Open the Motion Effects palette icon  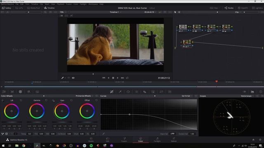[x=37, y=92]
